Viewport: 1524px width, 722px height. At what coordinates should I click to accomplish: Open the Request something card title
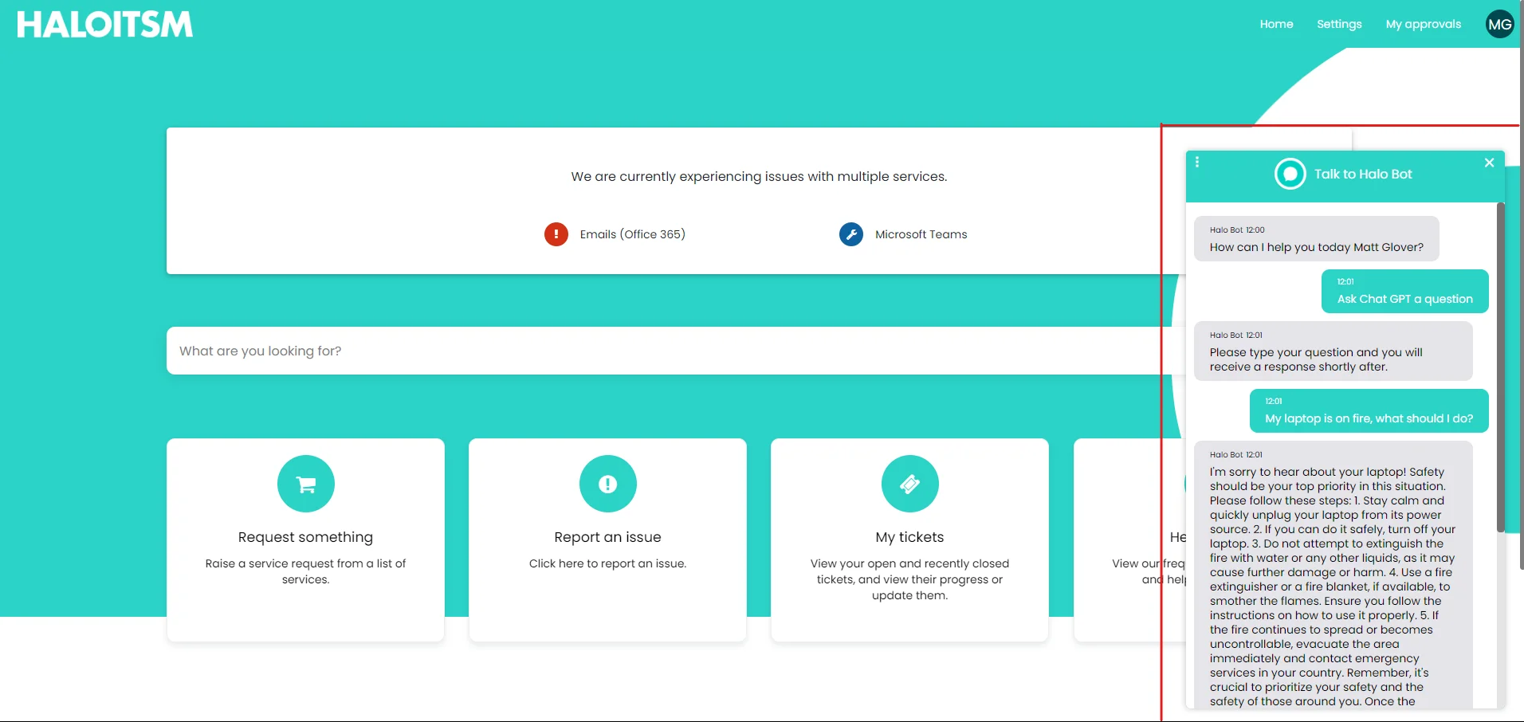[305, 537]
